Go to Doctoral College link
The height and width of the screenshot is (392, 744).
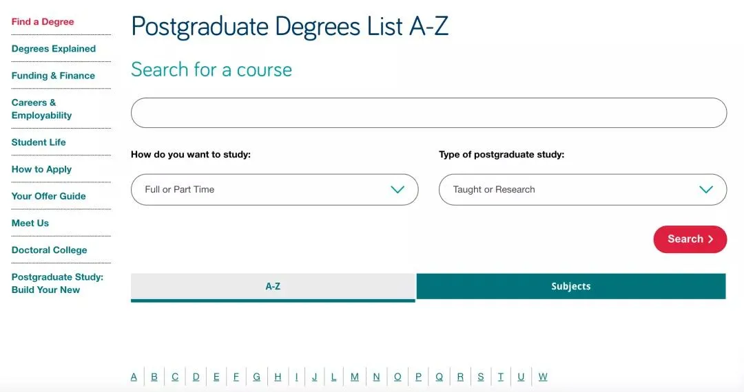tap(49, 250)
